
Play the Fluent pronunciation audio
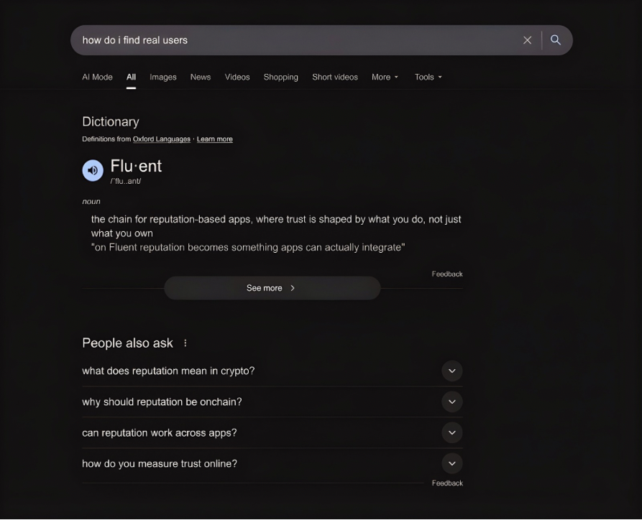click(x=93, y=170)
